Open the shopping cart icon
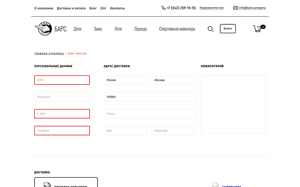Image resolution: width=300 pixels, height=187 pixels. pos(257,29)
